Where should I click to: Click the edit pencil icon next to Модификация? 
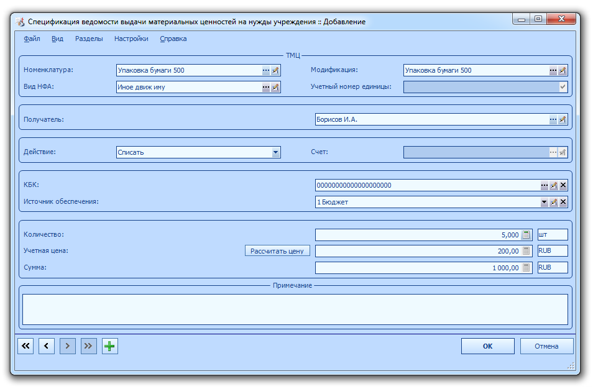(x=563, y=70)
